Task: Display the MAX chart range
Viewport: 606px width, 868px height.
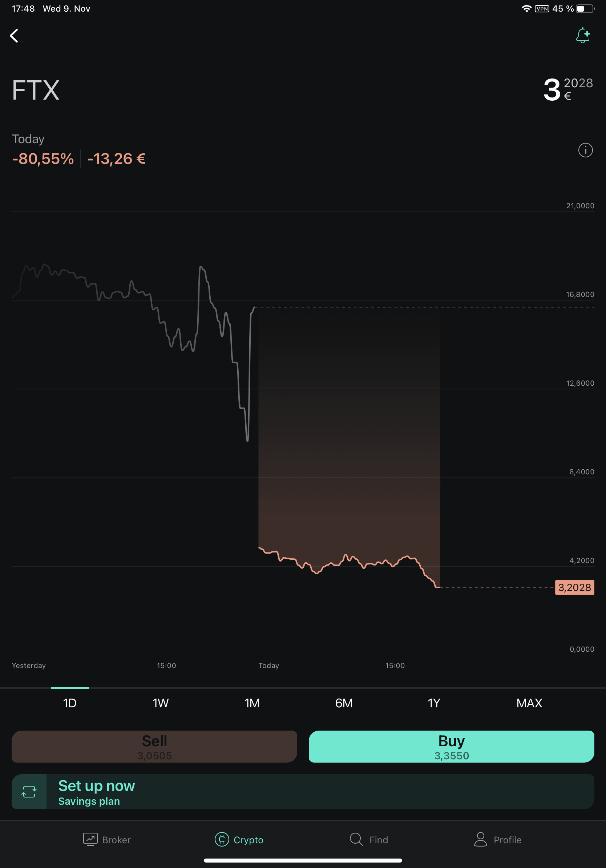Action: coord(529,703)
